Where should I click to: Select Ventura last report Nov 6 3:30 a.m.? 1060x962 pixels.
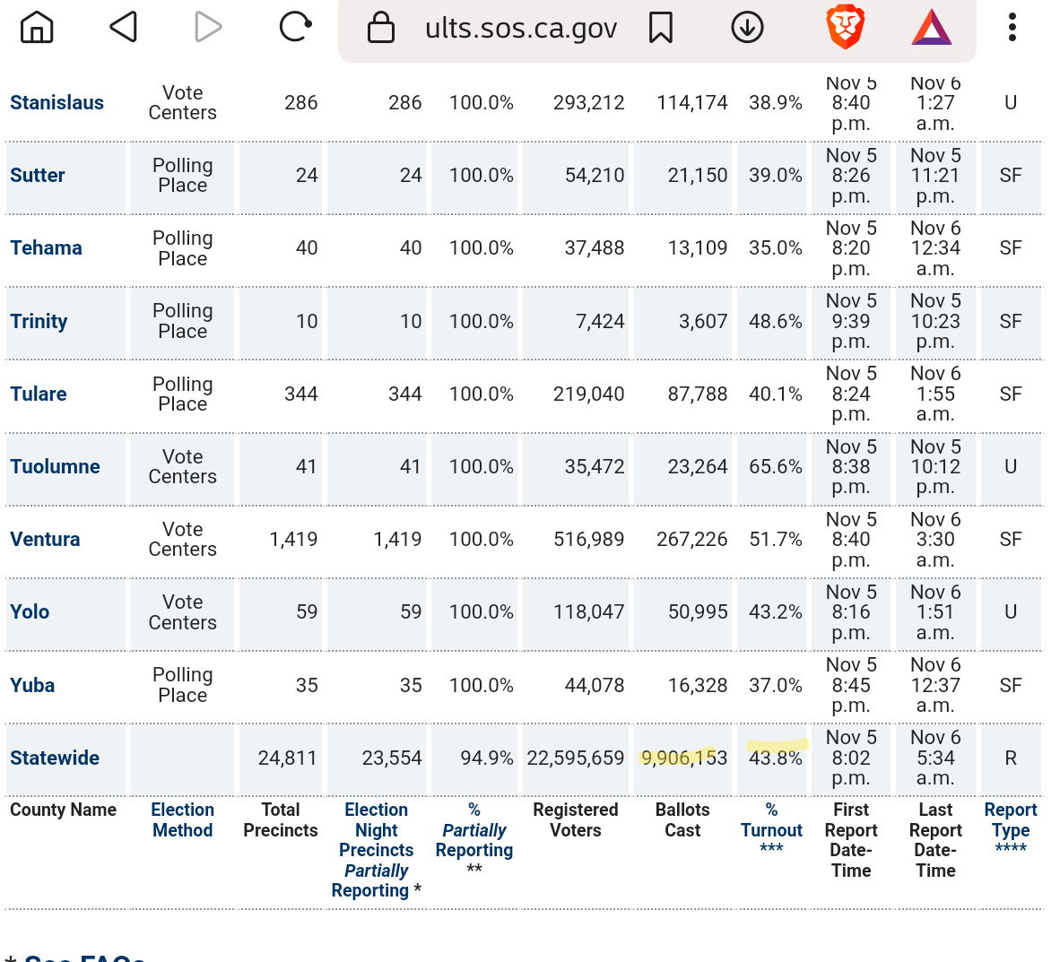(935, 540)
